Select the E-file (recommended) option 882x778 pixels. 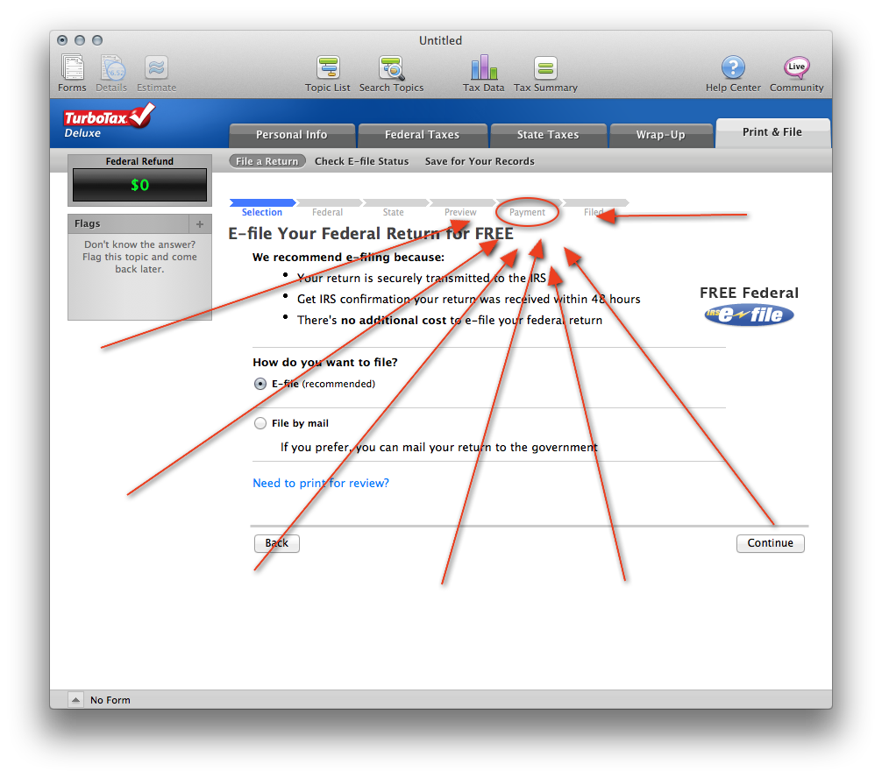[260, 384]
